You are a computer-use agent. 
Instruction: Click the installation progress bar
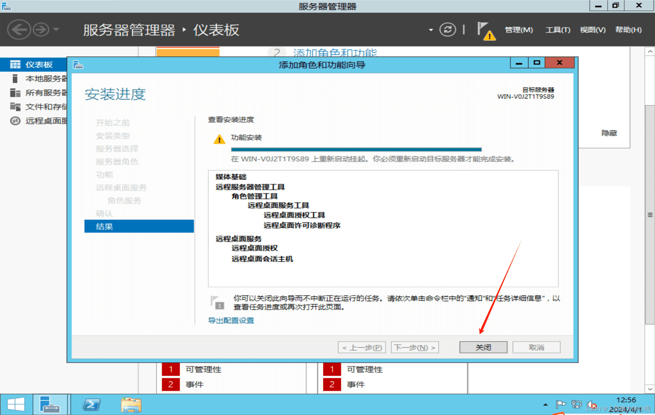[356, 149]
